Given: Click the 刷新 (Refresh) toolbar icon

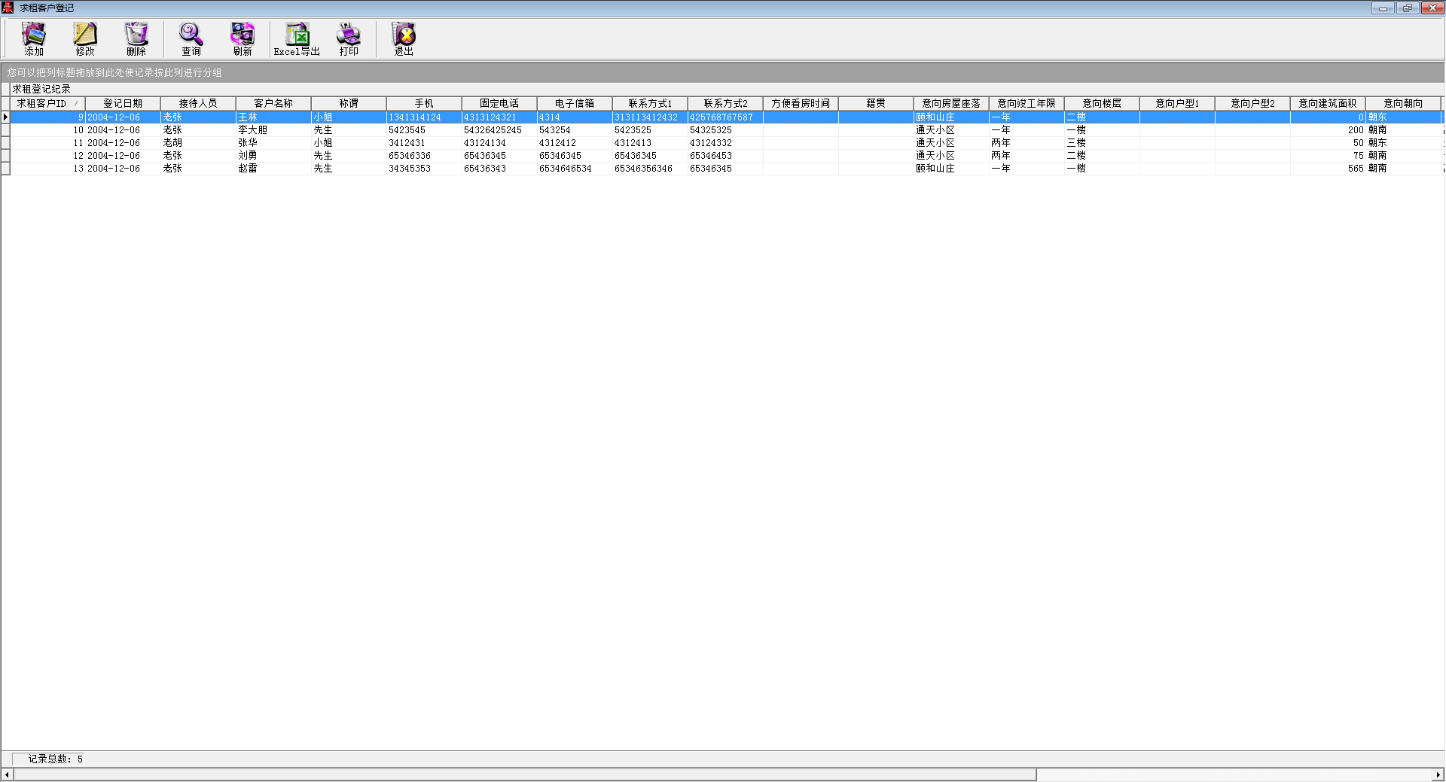Looking at the screenshot, I should (243, 38).
